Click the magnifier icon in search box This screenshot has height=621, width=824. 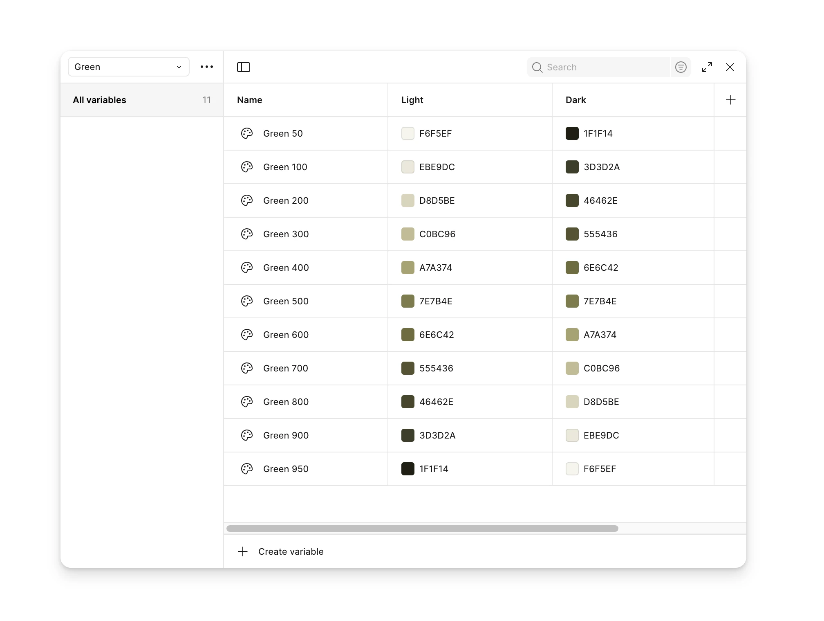(537, 67)
